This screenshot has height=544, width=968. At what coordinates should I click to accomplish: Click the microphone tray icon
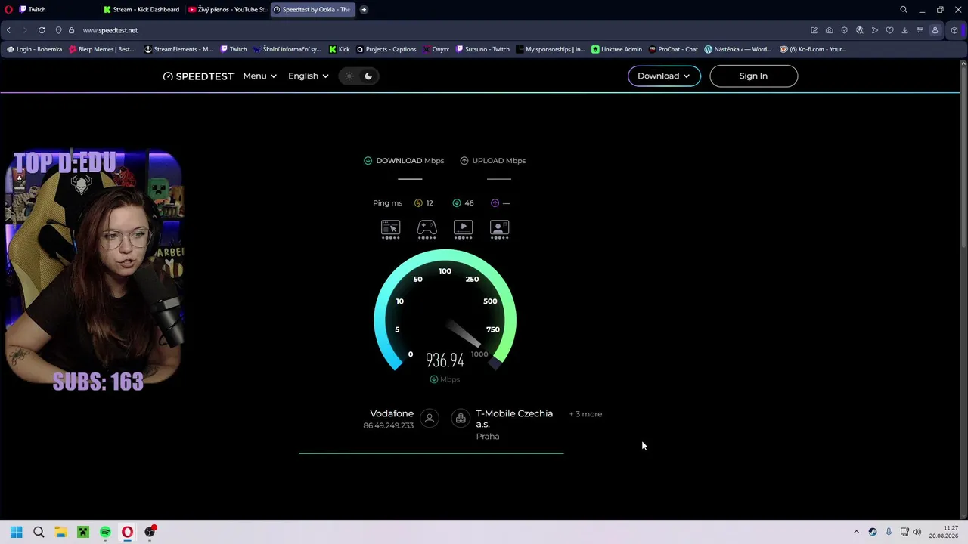click(889, 532)
